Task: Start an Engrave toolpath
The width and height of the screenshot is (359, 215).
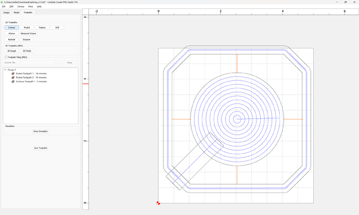Action: tap(27, 39)
